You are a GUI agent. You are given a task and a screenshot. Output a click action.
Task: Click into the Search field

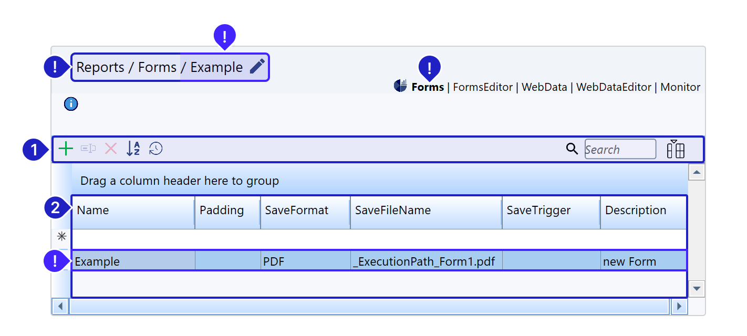click(x=620, y=149)
